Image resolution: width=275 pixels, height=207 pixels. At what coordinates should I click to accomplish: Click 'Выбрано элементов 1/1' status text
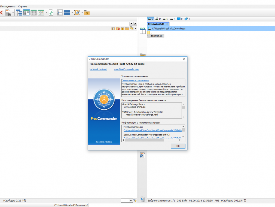click(161, 200)
